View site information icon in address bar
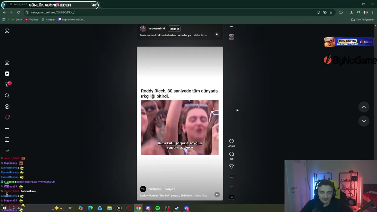Screen dimensions: 377x212 [x=27, y=12]
